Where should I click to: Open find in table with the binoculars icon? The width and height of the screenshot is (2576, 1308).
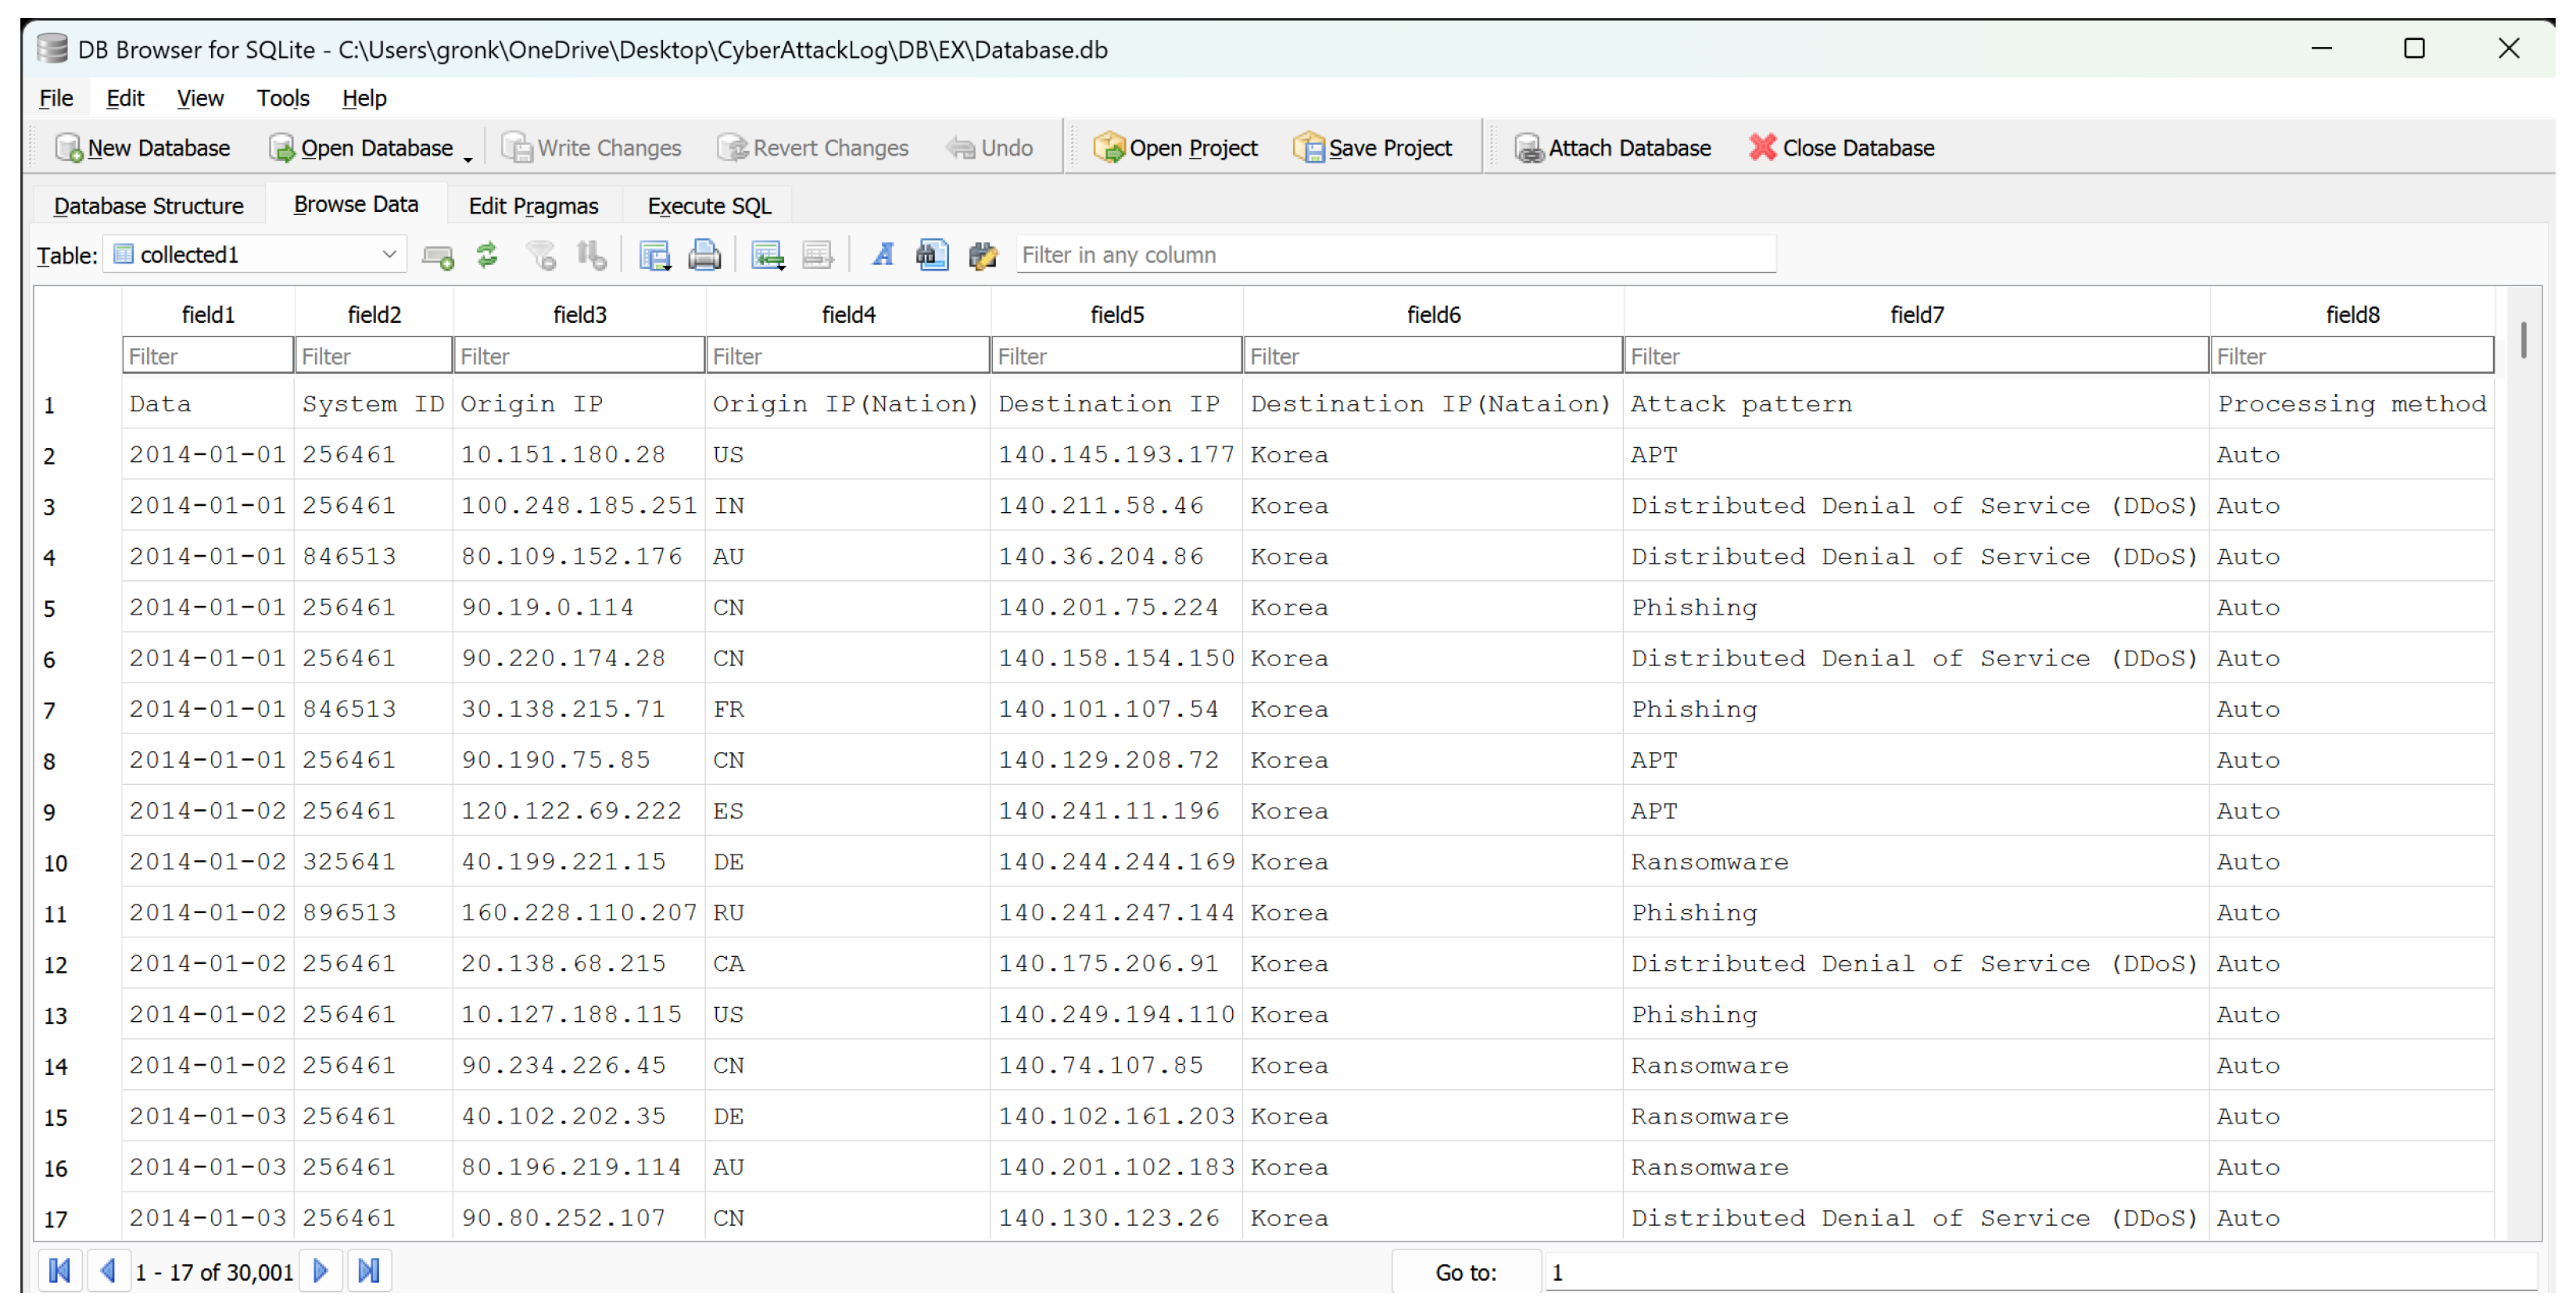(x=932, y=256)
